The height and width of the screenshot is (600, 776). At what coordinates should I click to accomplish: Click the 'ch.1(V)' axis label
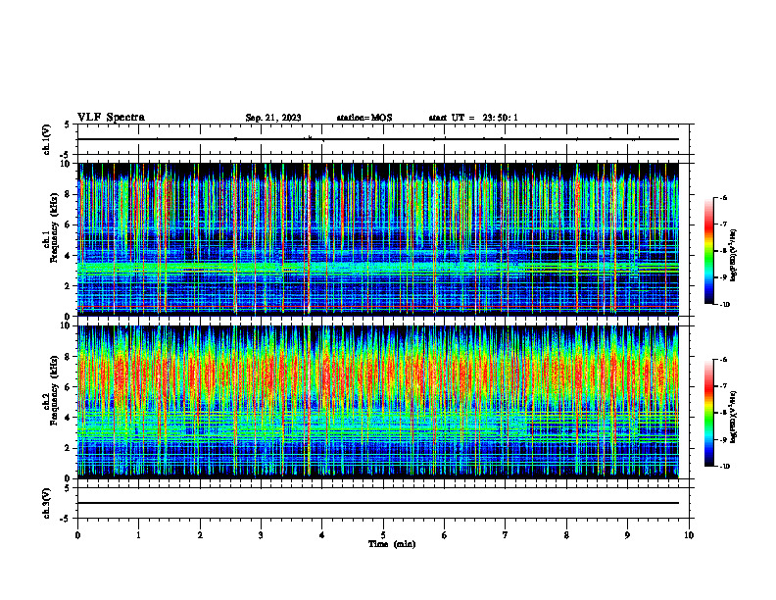coord(47,139)
